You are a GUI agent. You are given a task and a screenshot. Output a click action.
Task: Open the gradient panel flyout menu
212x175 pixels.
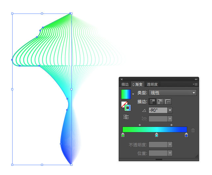pos(195,84)
